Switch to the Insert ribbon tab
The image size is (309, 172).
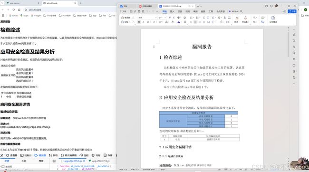[172, 11]
